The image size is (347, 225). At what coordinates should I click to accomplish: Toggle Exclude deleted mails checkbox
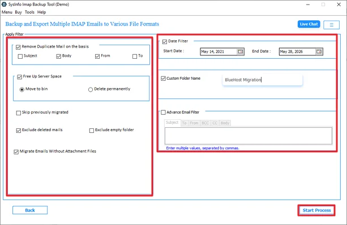(19, 131)
